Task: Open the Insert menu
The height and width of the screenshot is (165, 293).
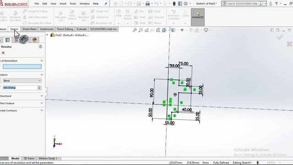Action: [x=63, y=4]
